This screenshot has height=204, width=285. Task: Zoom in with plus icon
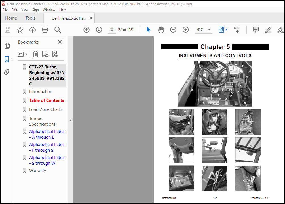click(185, 29)
